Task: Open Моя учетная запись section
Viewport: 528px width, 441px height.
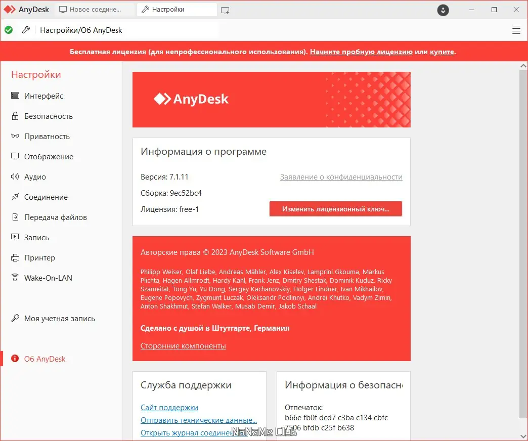Action: click(61, 318)
